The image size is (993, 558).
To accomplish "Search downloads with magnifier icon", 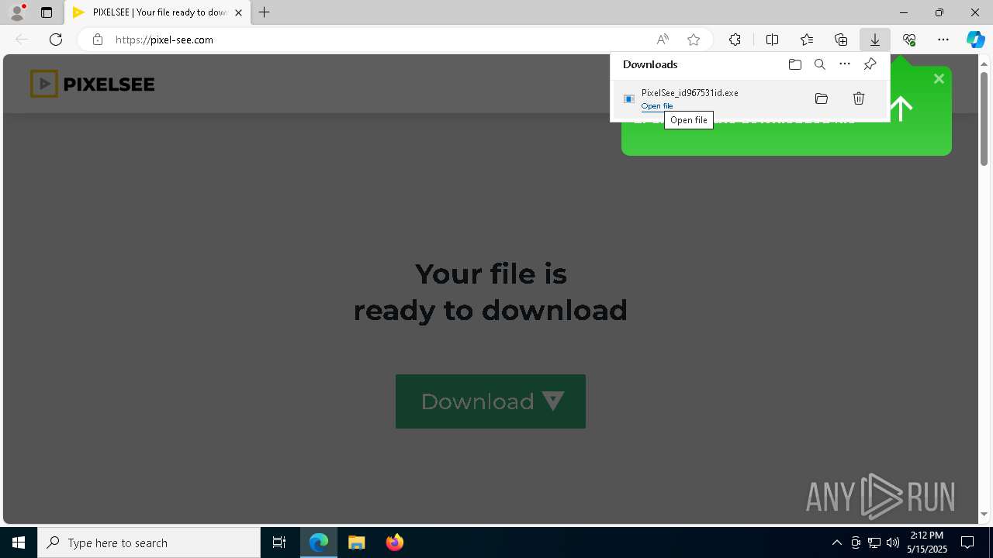I will pos(820,64).
